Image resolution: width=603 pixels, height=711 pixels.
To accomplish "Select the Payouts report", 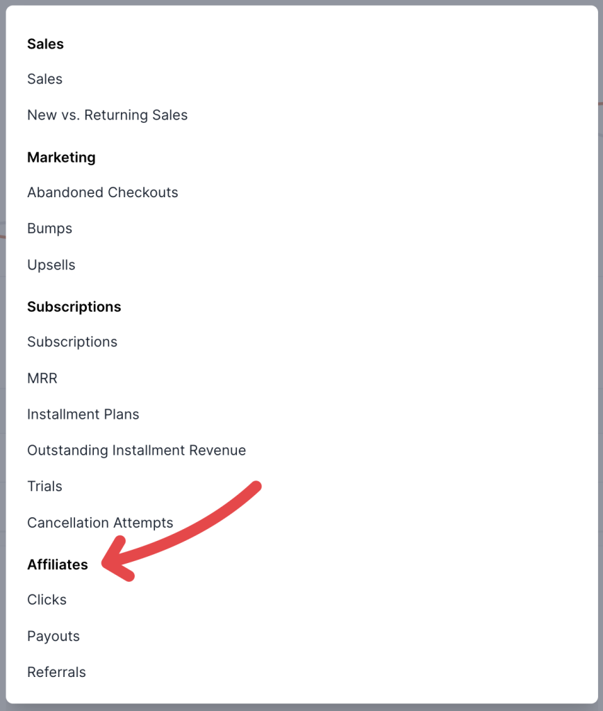I will pyautogui.click(x=53, y=636).
